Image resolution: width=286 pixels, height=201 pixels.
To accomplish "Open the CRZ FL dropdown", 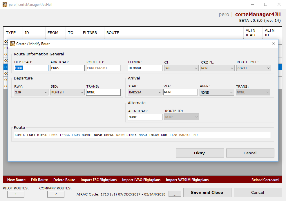I will 217,68.
